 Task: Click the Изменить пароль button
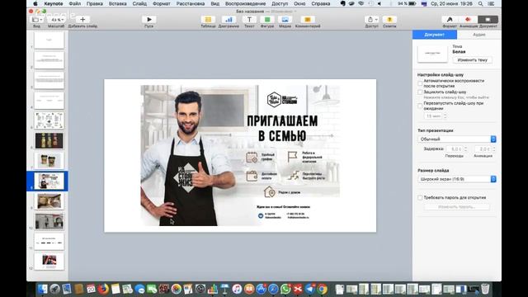[456, 207]
